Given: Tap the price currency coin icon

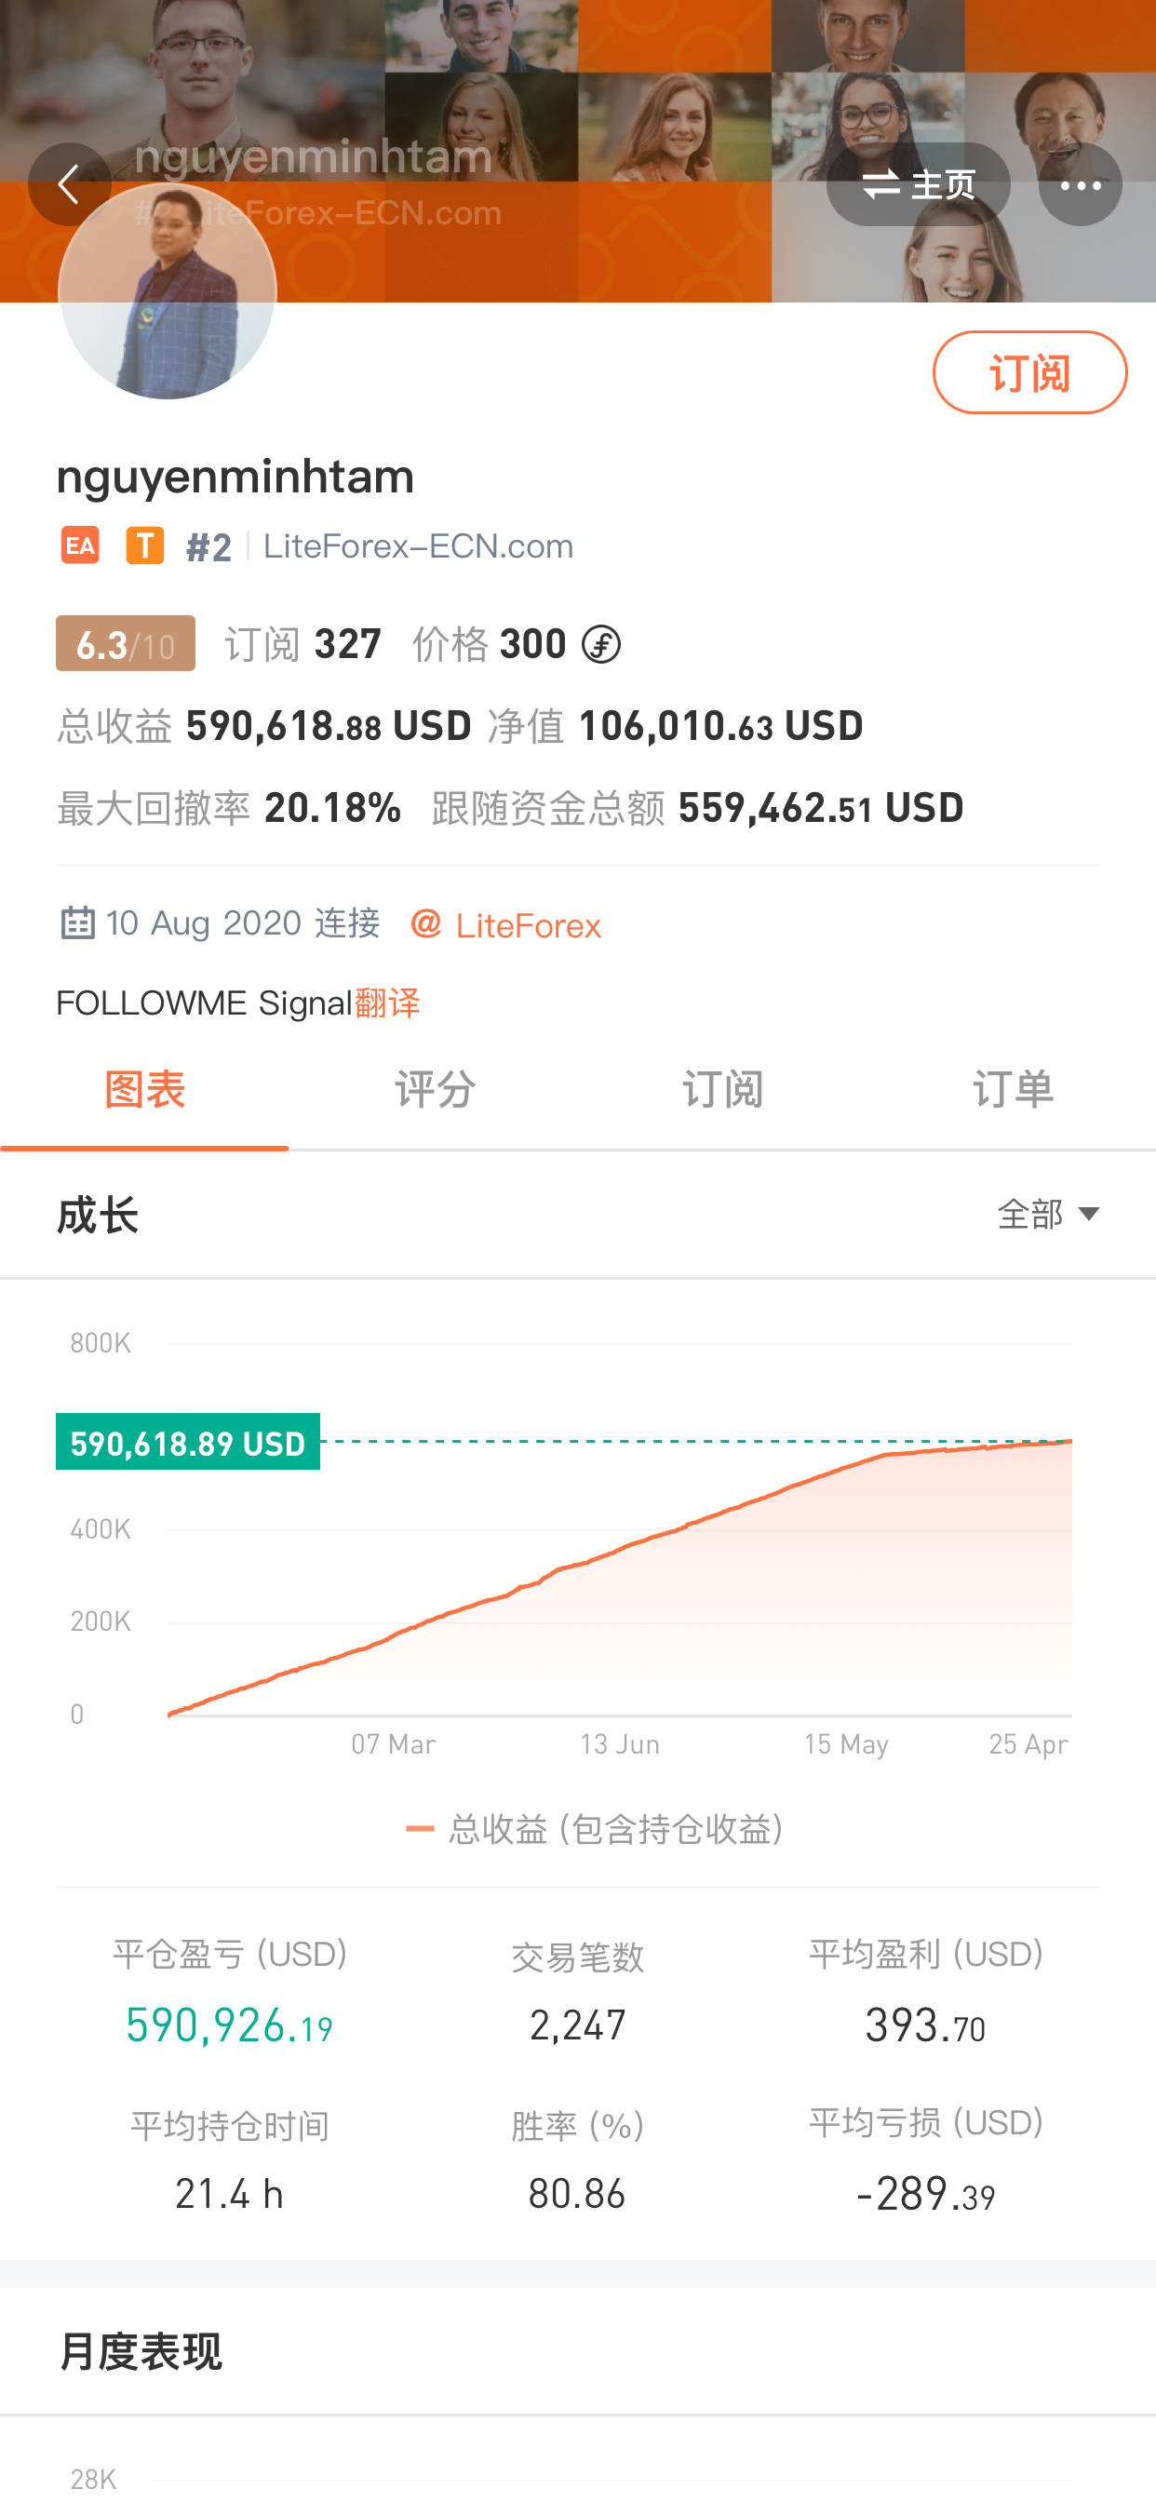Looking at the screenshot, I should tap(600, 645).
